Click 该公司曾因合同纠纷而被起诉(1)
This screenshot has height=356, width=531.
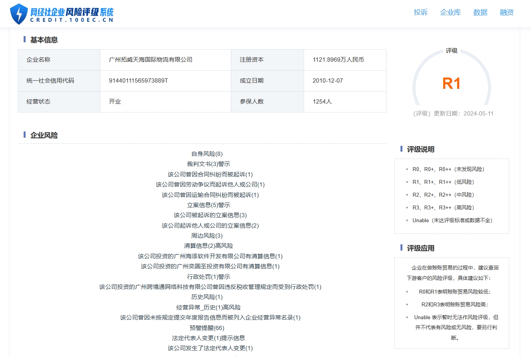210,175
